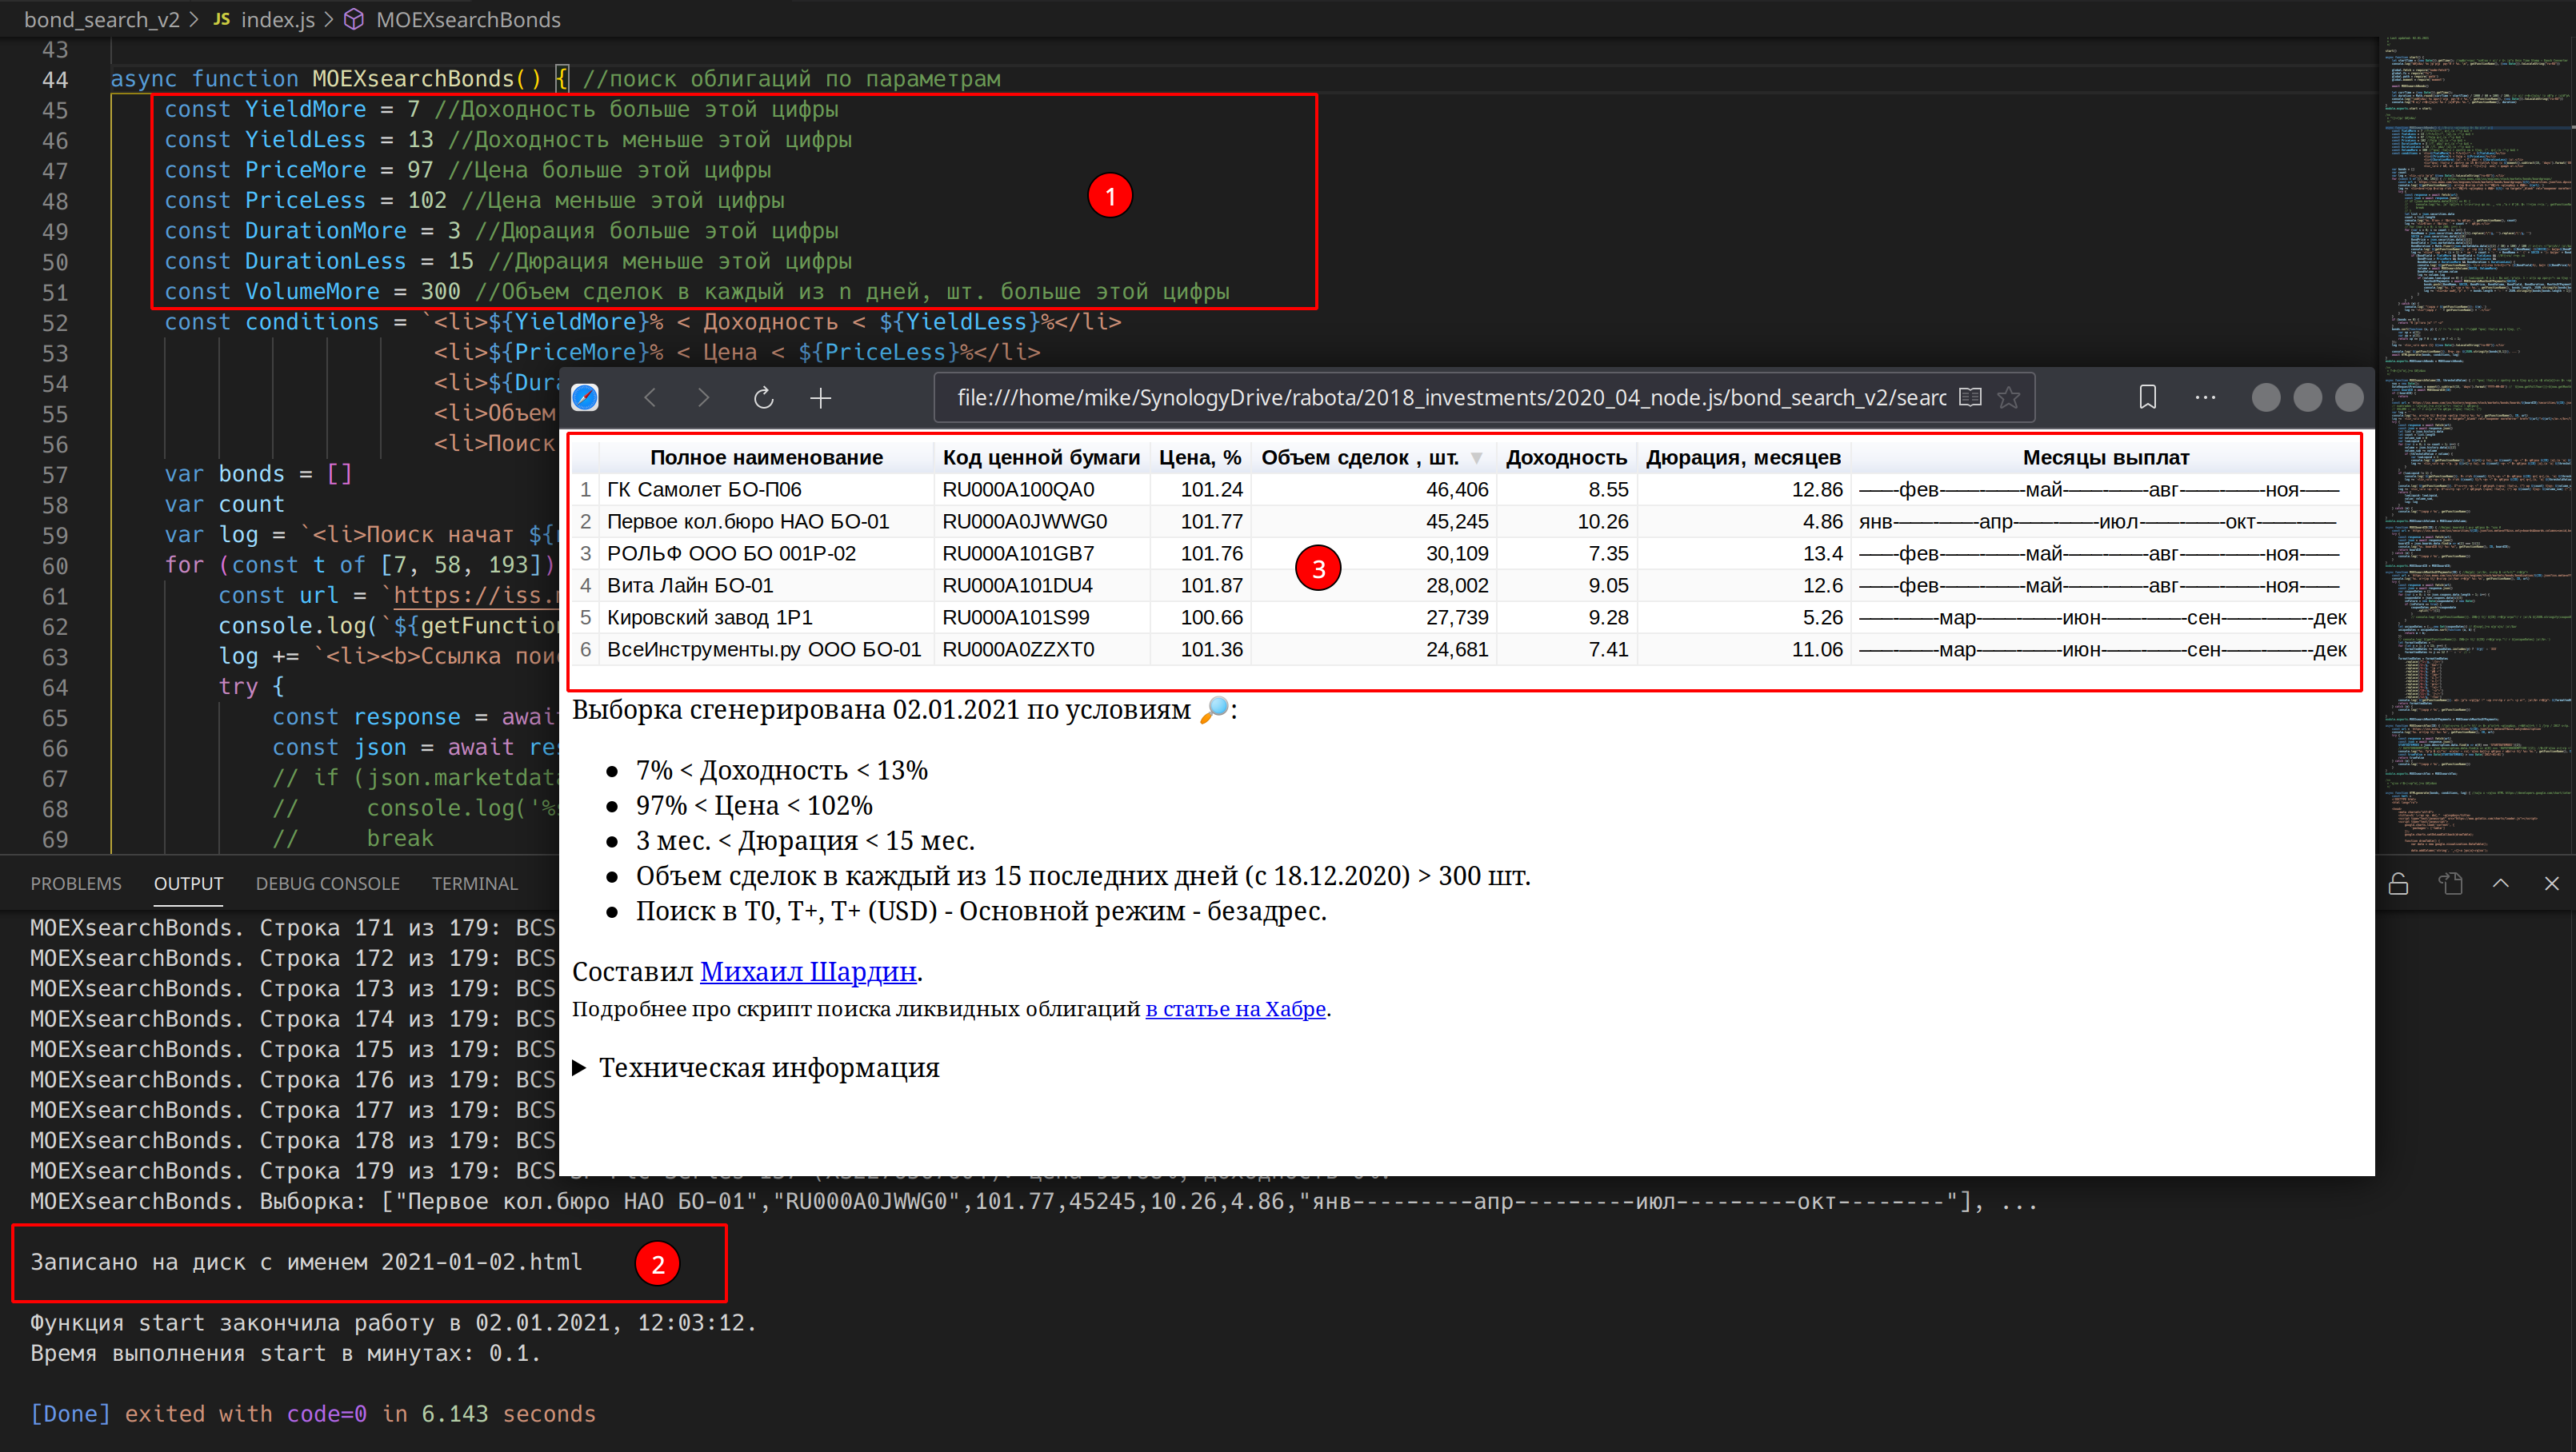Click output row 'Строка 175 из 179'
This screenshot has width=2576, height=1452.
[x=292, y=1049]
